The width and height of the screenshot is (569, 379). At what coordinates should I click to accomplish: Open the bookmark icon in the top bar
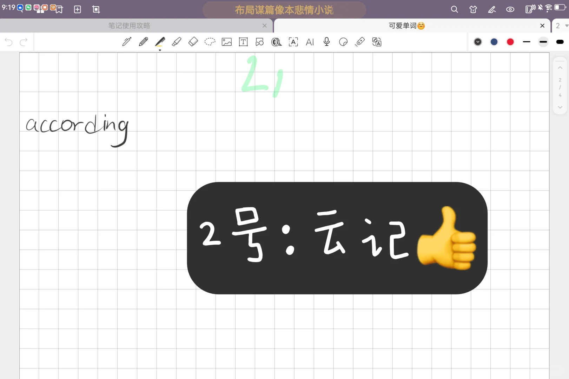(x=59, y=9)
